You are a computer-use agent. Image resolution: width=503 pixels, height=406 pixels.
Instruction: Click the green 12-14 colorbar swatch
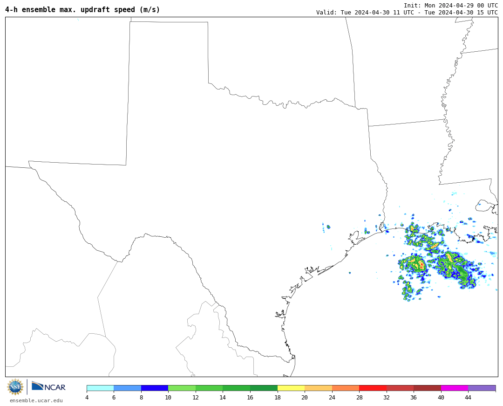click(209, 388)
